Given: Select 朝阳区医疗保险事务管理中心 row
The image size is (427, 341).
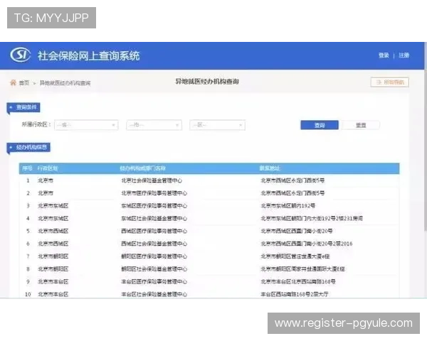Looking at the screenshot, I should click(209, 256).
